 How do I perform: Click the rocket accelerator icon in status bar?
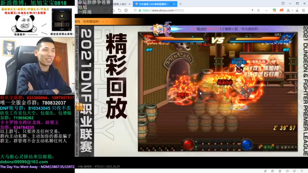point(265,171)
